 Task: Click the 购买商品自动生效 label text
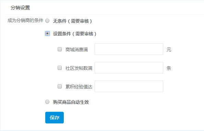point(71,102)
